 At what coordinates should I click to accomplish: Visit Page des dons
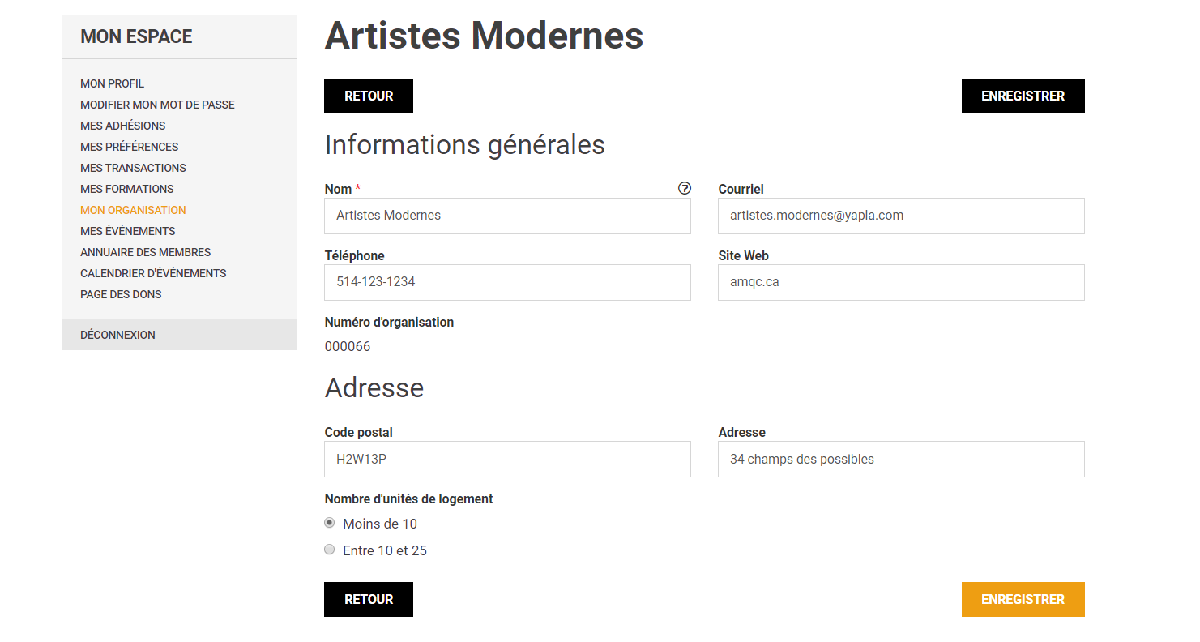click(x=121, y=294)
